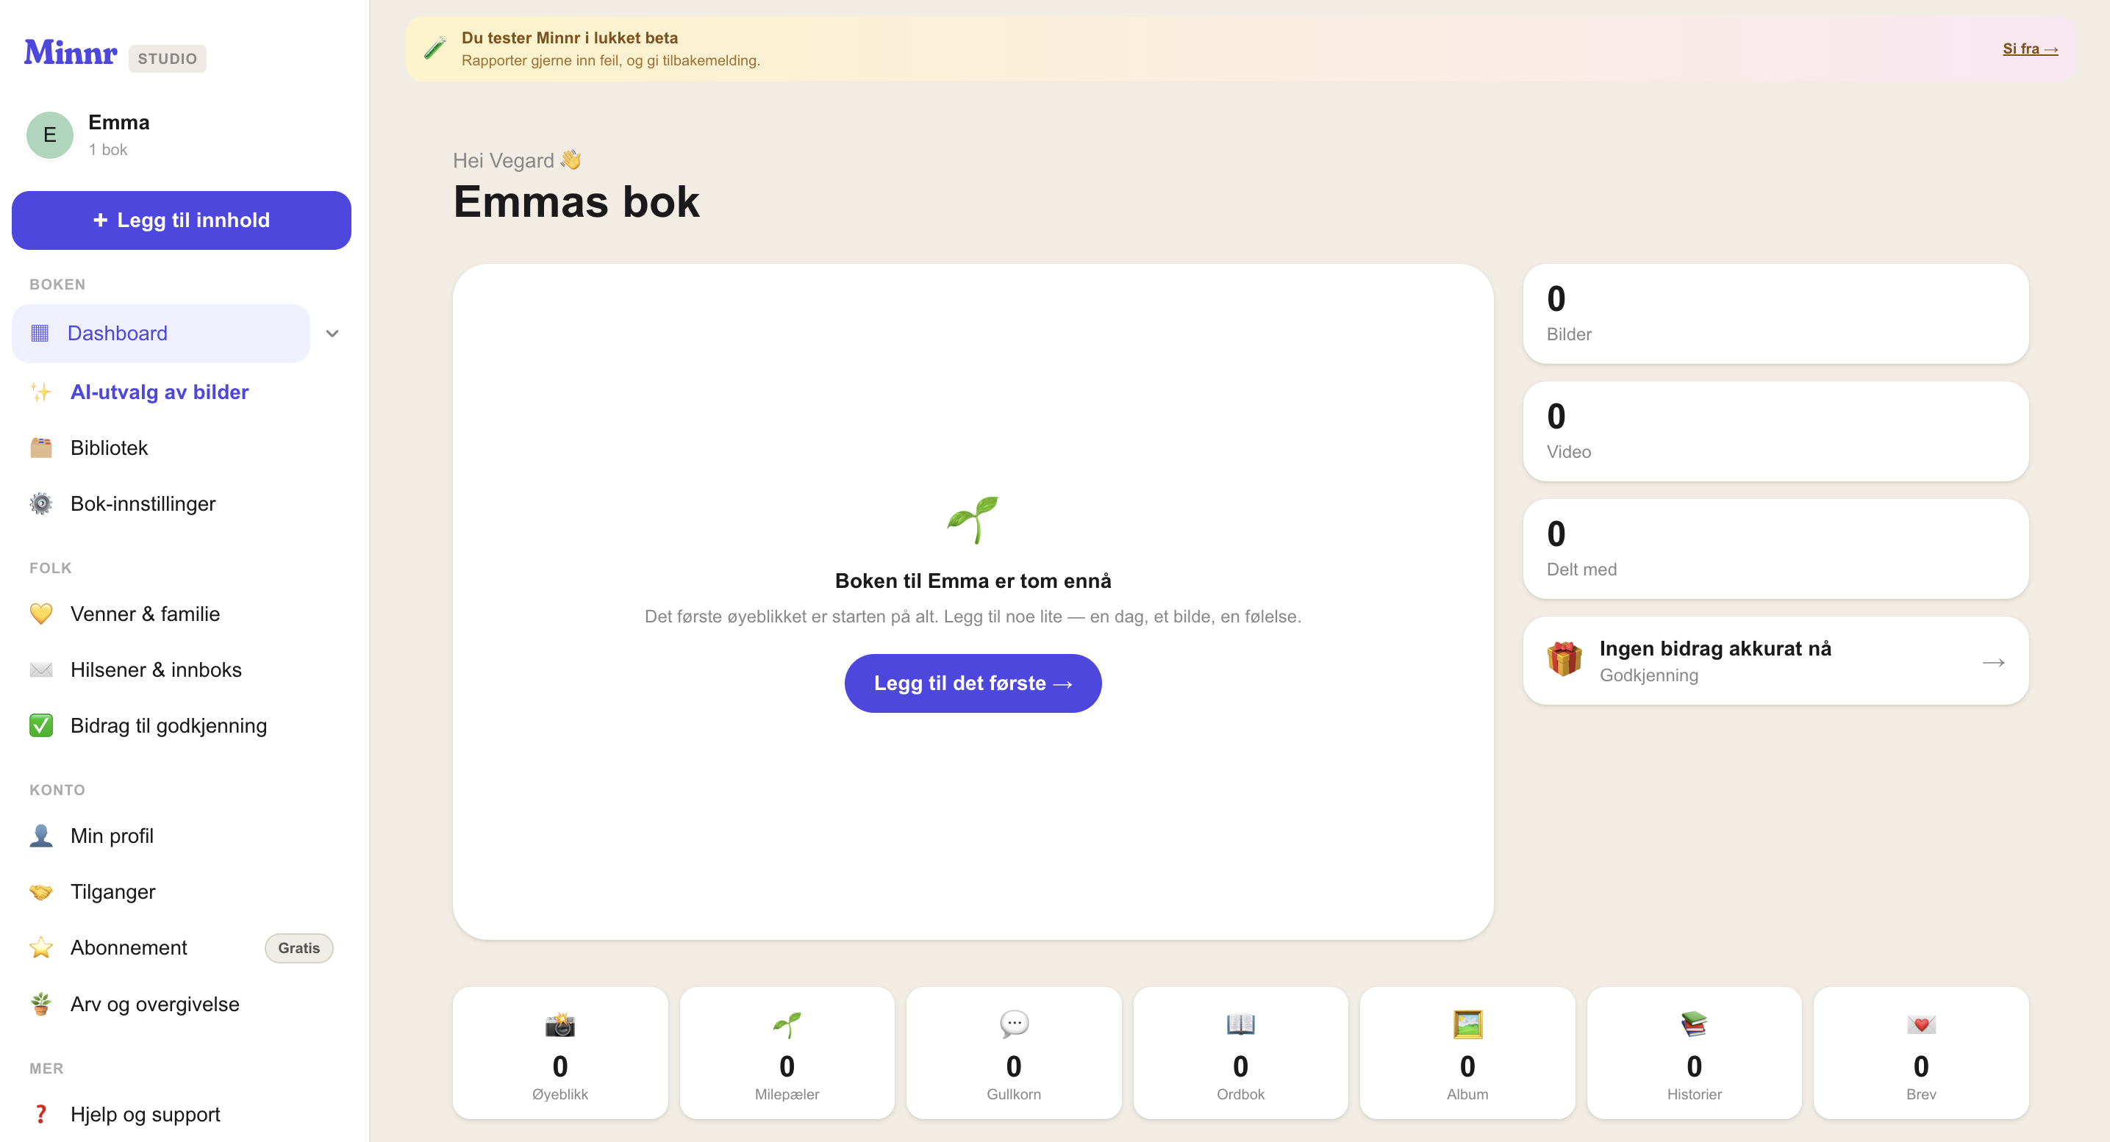This screenshot has height=1142, width=2110.
Task: Open the Bilder count card
Action: pyautogui.click(x=1775, y=314)
